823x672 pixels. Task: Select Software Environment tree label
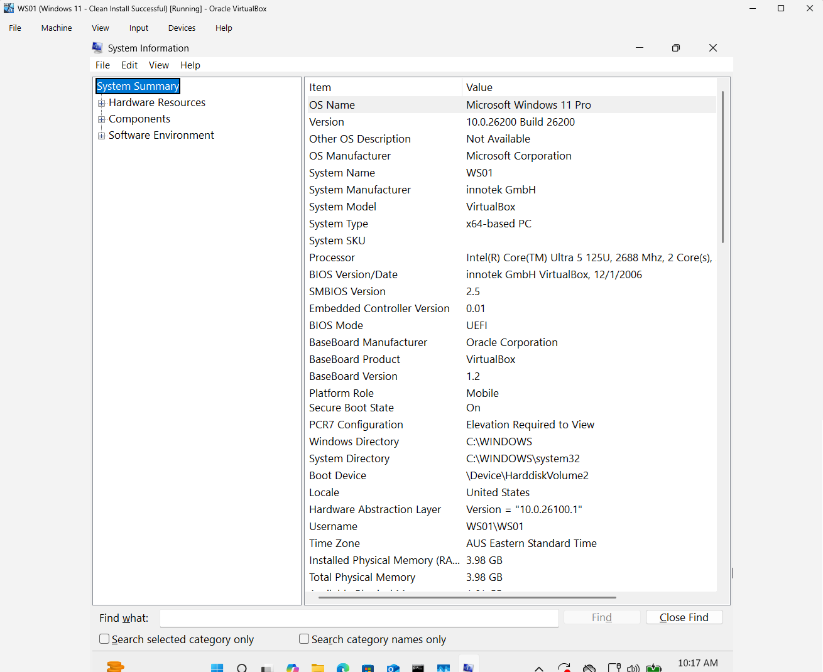tap(161, 135)
